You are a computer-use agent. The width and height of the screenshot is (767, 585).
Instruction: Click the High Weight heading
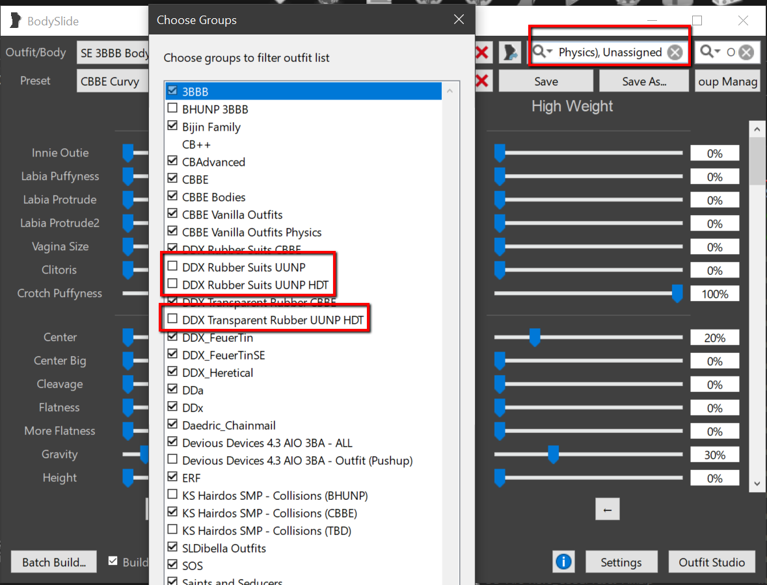[x=572, y=106]
